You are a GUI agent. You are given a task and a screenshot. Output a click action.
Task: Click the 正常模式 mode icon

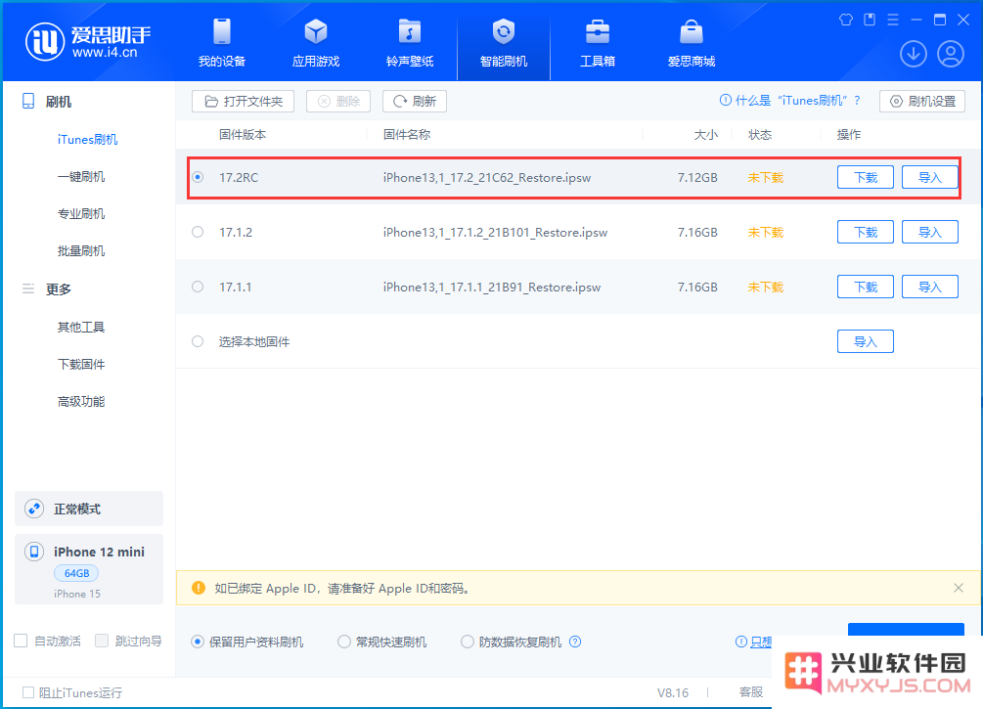(34, 509)
